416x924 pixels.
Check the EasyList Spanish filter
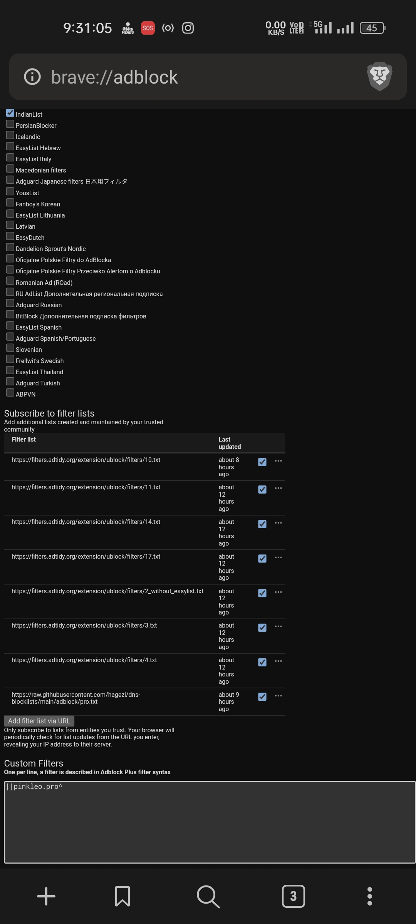pyautogui.click(x=10, y=325)
